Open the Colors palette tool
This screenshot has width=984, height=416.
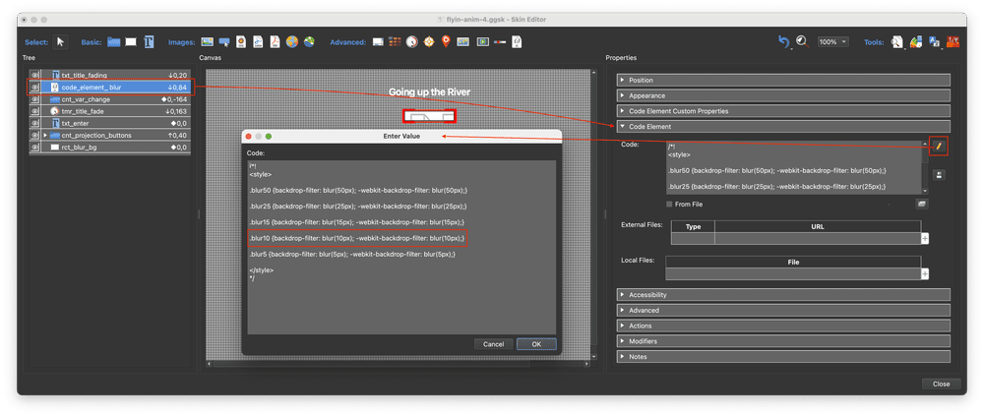[x=915, y=42]
